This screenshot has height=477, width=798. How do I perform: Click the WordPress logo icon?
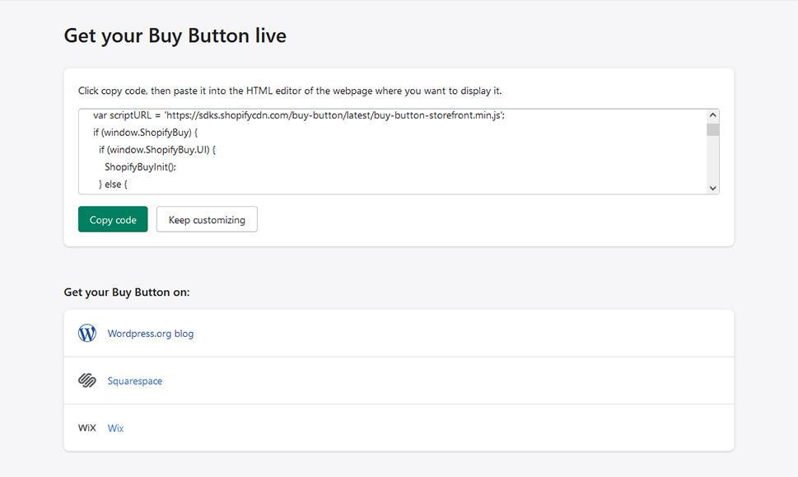pyautogui.click(x=87, y=333)
